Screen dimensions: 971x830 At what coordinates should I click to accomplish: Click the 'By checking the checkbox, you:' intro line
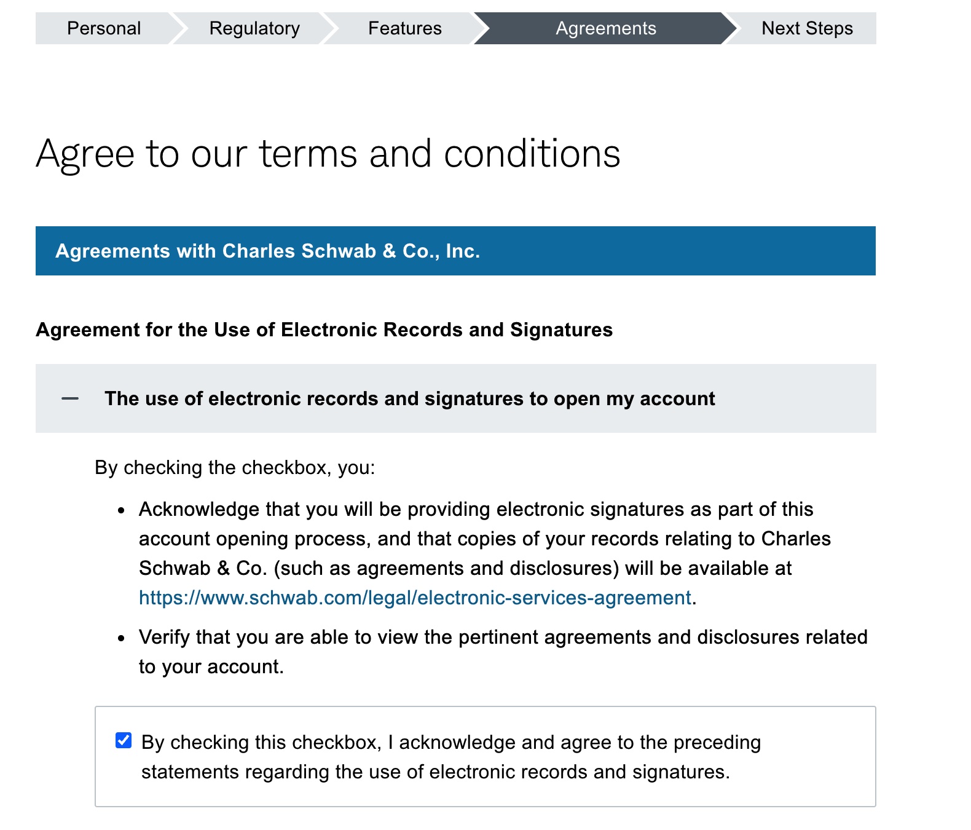235,468
